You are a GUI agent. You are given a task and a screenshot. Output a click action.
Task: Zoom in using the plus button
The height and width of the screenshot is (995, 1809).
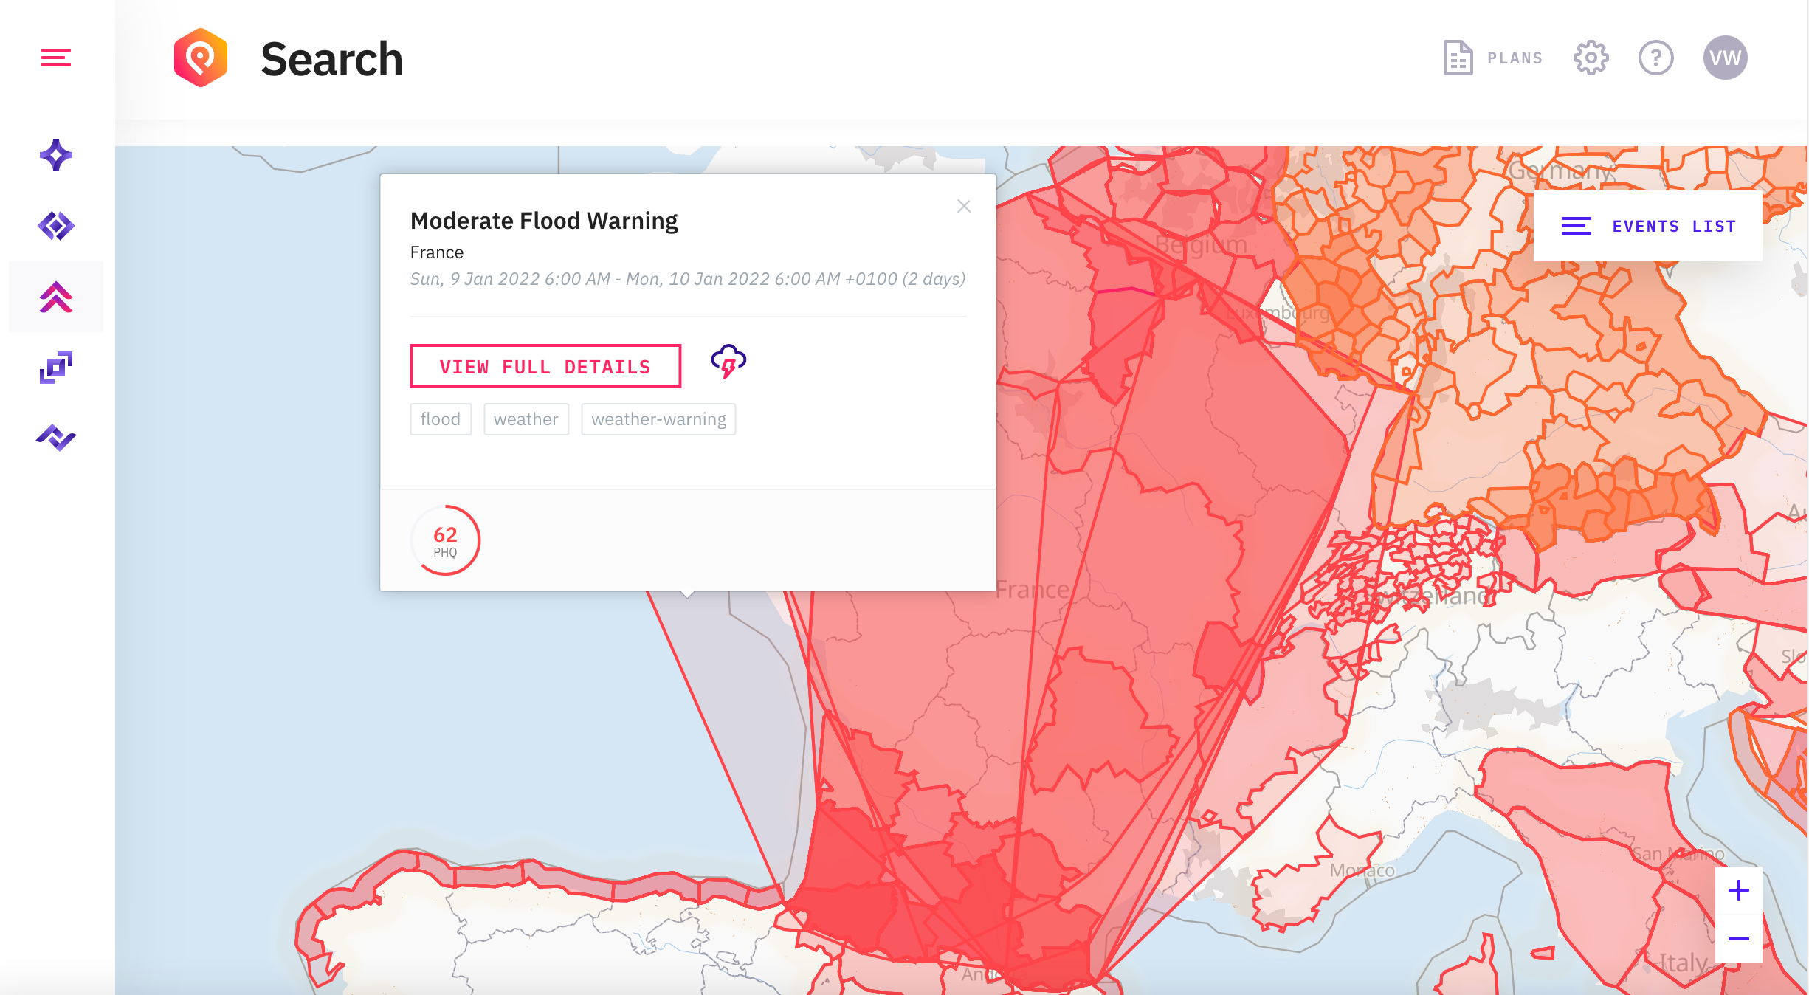pyautogui.click(x=1739, y=891)
